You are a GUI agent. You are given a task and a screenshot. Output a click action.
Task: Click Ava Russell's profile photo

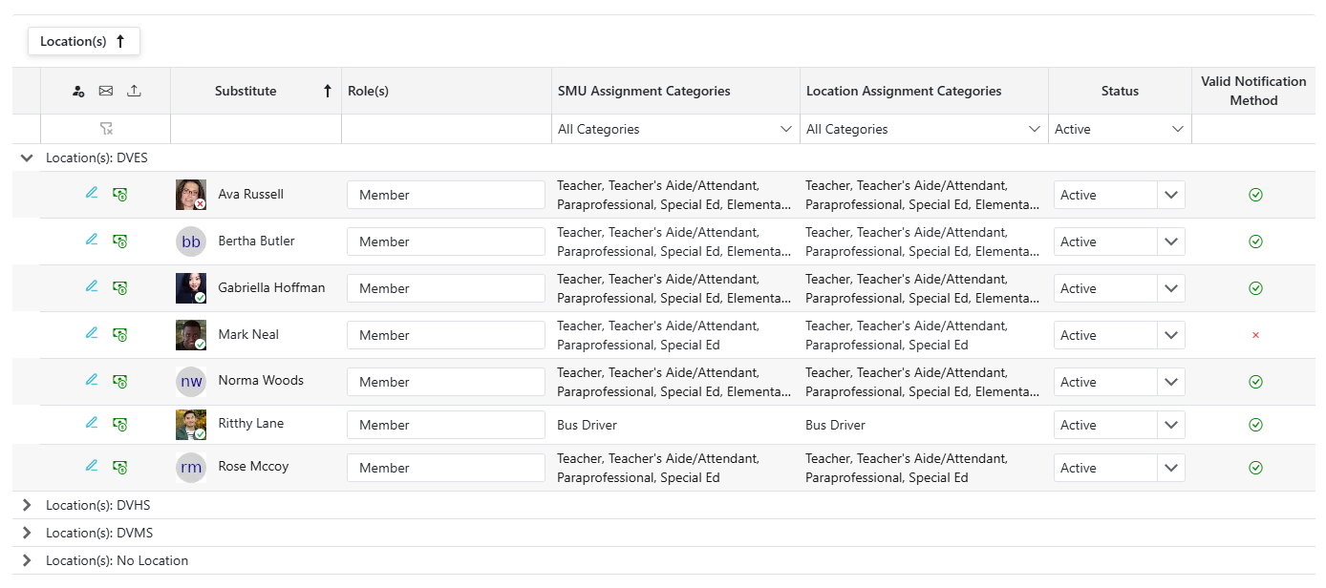(x=191, y=195)
